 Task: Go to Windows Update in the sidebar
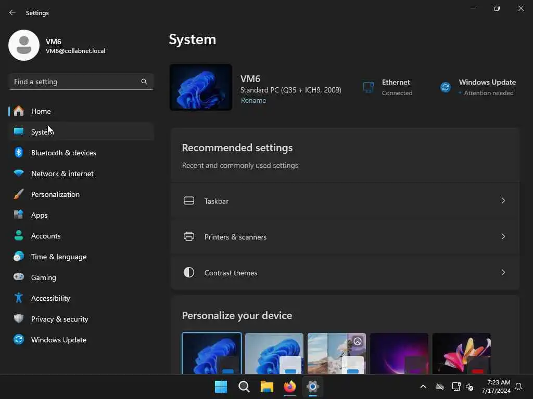pyautogui.click(x=81, y=339)
